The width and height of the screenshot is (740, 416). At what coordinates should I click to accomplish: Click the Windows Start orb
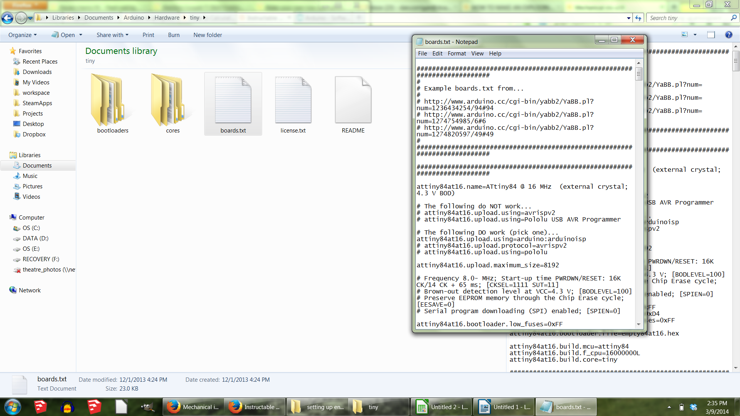(x=12, y=407)
